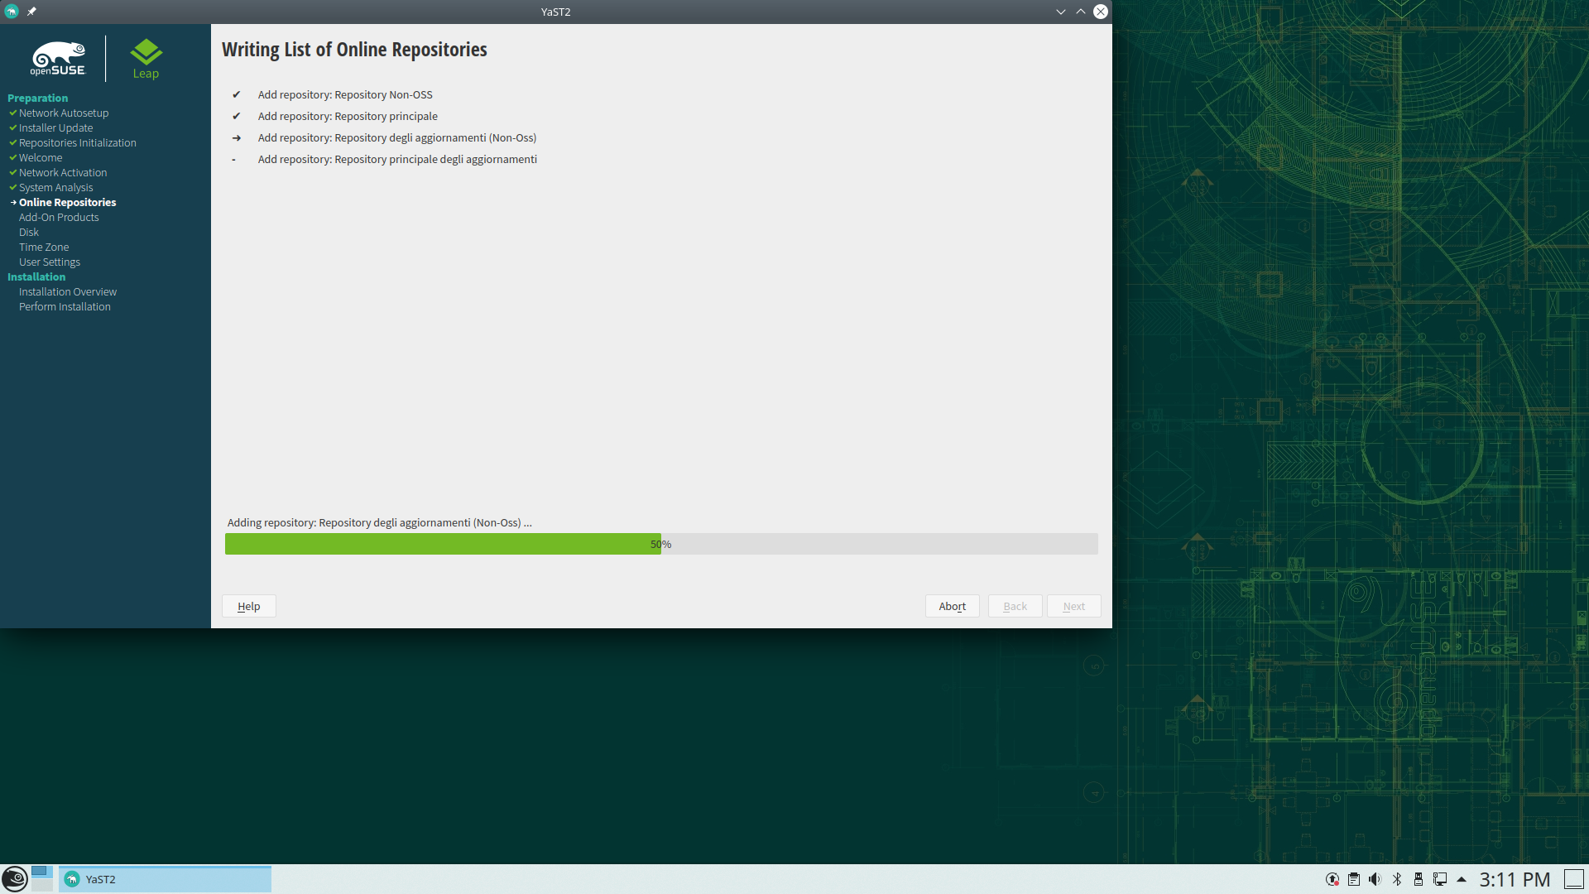Image resolution: width=1589 pixels, height=894 pixels.
Task: Open removable devices tray icon
Action: 1419,879
